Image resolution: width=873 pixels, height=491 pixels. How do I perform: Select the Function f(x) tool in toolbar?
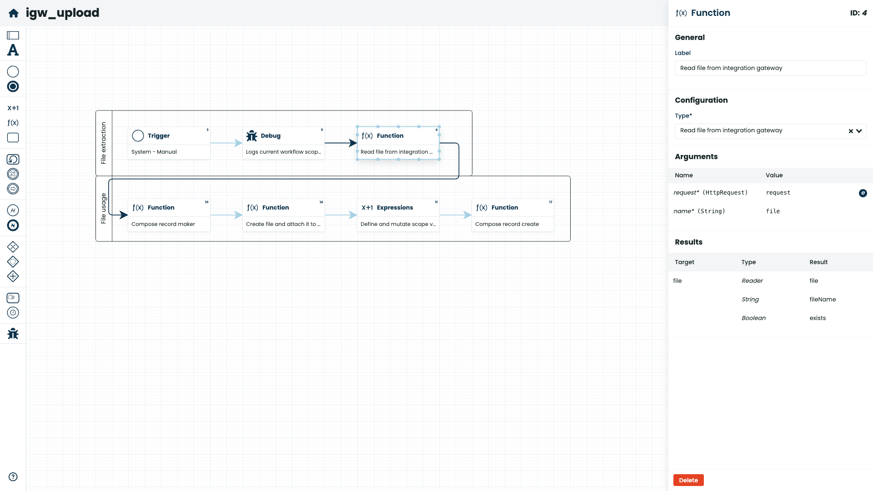[13, 123]
